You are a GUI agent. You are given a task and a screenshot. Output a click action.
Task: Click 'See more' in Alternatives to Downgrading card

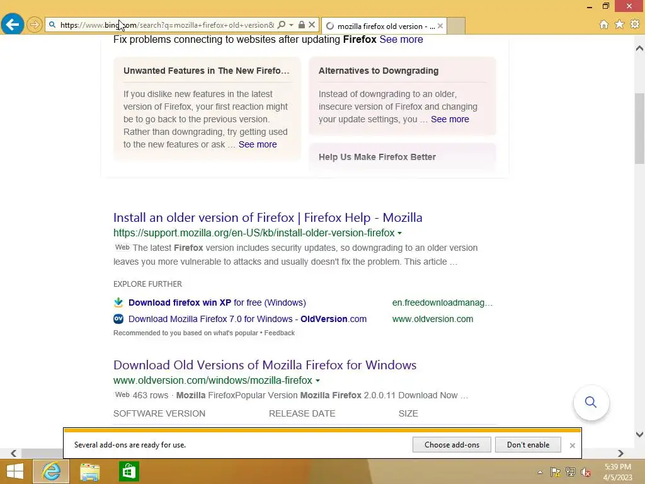point(450,119)
